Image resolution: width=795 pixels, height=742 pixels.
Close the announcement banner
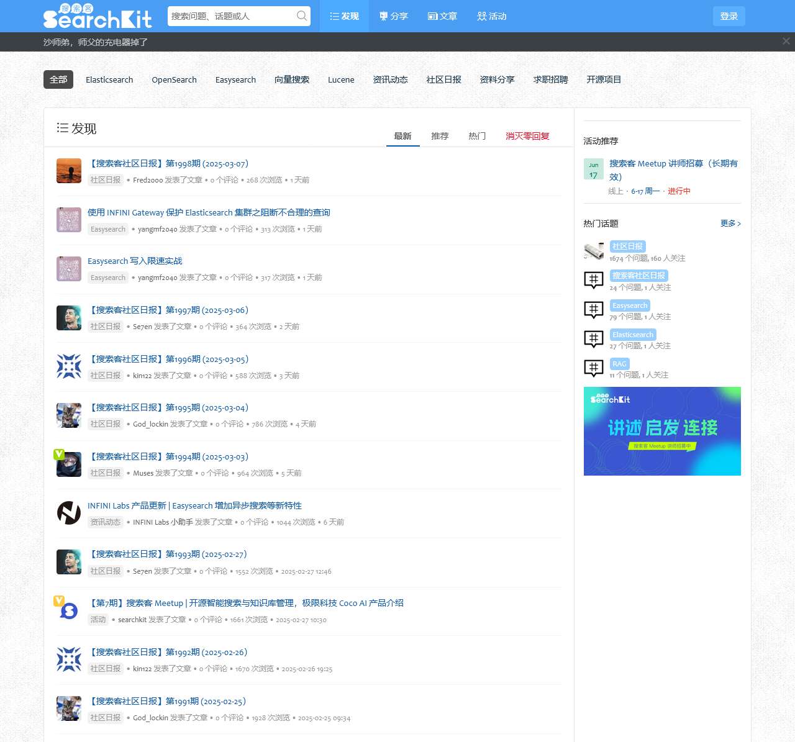click(786, 41)
